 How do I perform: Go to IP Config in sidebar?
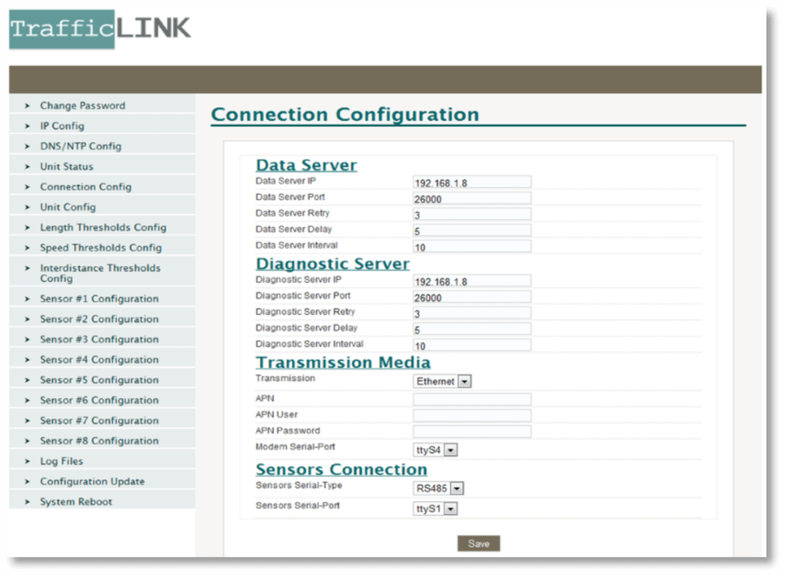(x=62, y=126)
